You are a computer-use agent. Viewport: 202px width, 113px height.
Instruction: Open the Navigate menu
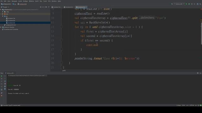coord(14,1)
